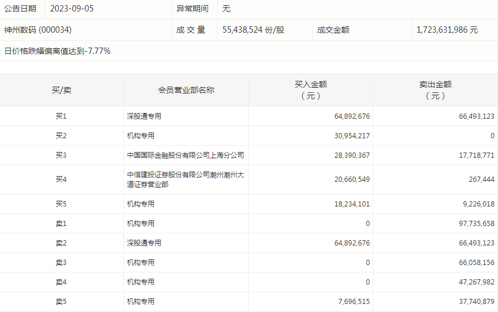Click buy amount 0 in 卖4 row
The width and height of the screenshot is (498, 312).
click(368, 282)
